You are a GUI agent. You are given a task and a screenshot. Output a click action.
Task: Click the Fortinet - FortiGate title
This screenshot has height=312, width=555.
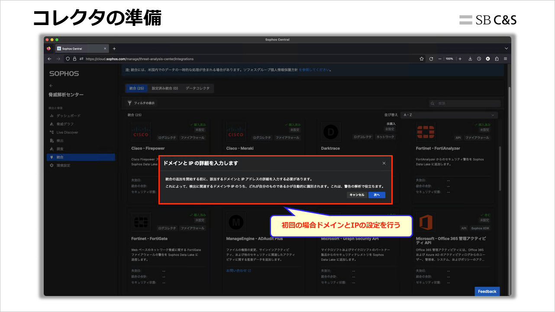pos(149,239)
